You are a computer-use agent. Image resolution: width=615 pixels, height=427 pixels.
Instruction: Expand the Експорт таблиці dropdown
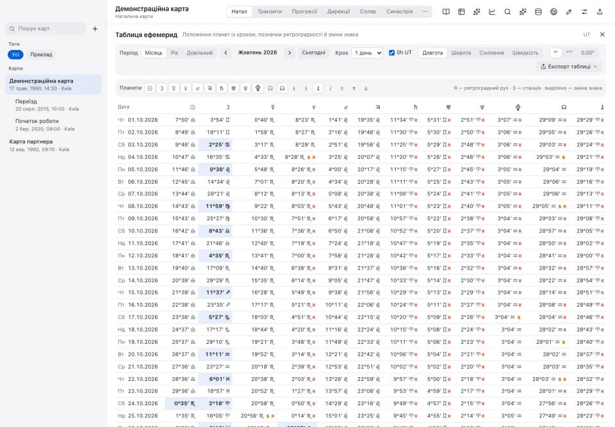pyautogui.click(x=569, y=67)
